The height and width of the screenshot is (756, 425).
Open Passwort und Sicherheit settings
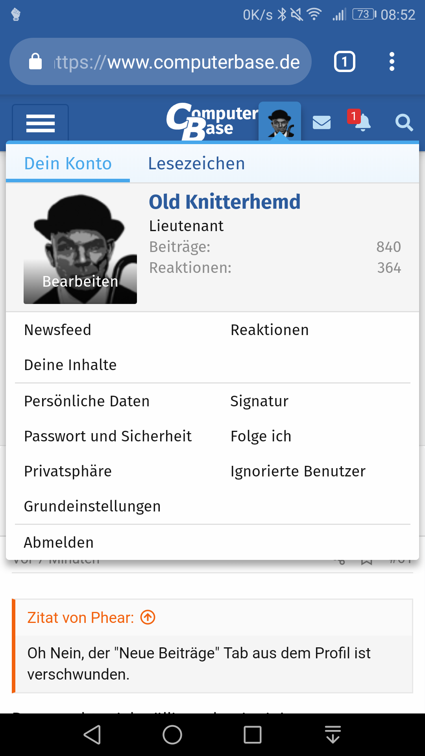[x=108, y=436]
